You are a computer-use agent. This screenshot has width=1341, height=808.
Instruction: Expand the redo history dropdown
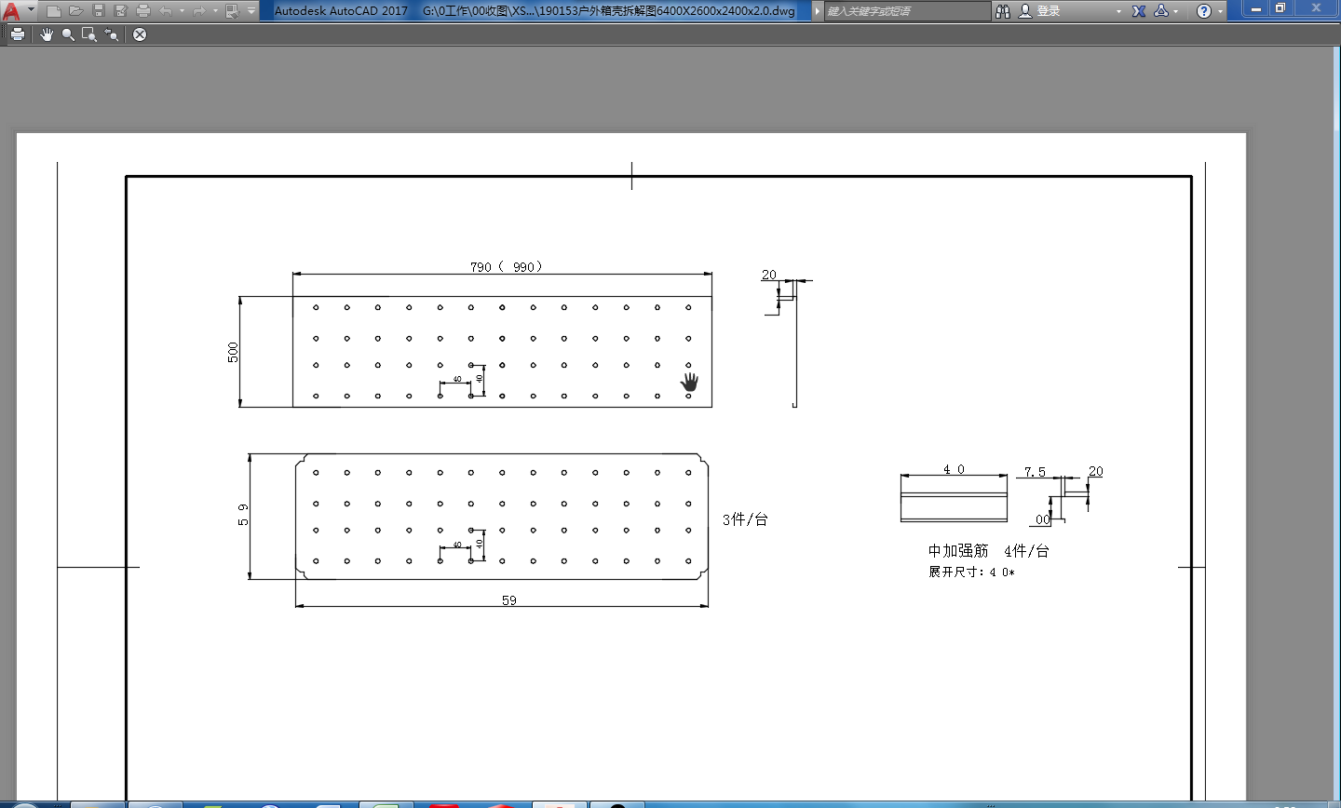(x=215, y=11)
